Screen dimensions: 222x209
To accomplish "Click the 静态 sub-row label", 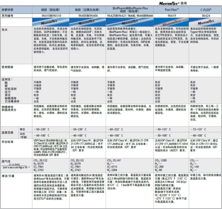I will click(x=22, y=129).
